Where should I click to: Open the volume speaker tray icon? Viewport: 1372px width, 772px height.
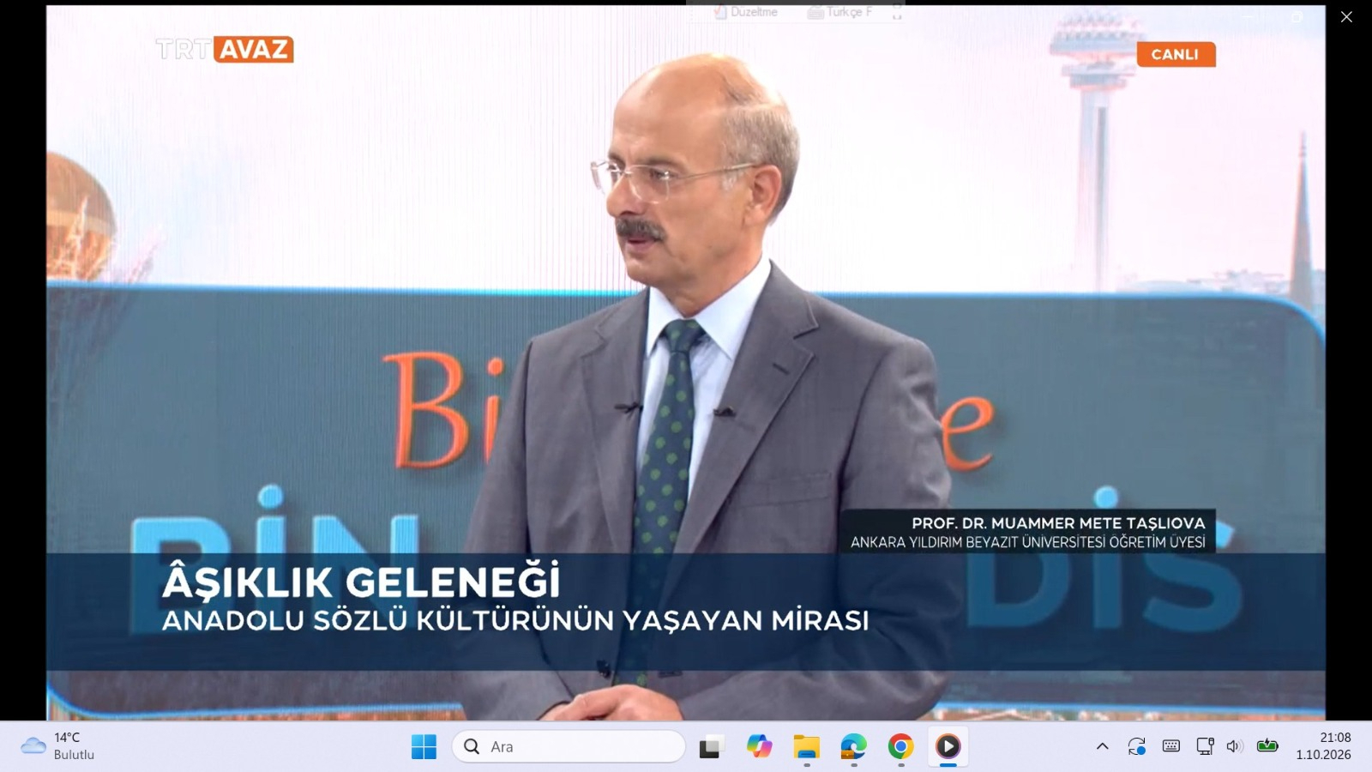(1235, 746)
